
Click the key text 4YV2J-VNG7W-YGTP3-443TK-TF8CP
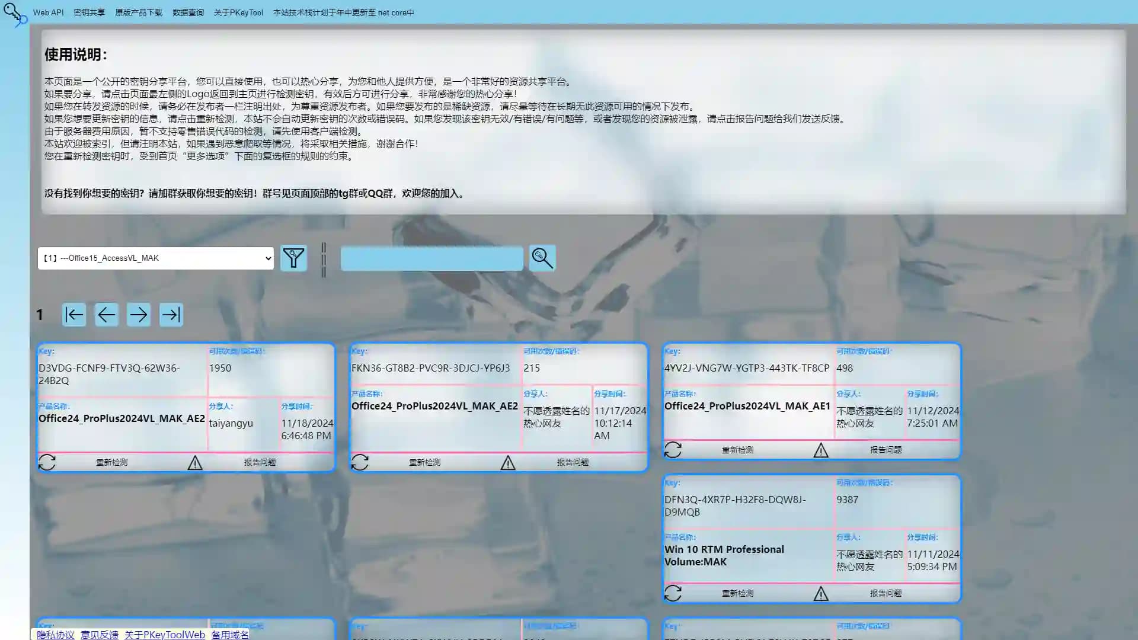[747, 368]
